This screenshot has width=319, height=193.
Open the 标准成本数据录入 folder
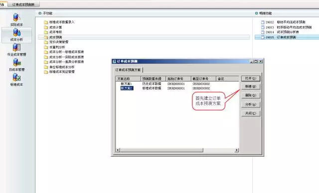(x=59, y=22)
